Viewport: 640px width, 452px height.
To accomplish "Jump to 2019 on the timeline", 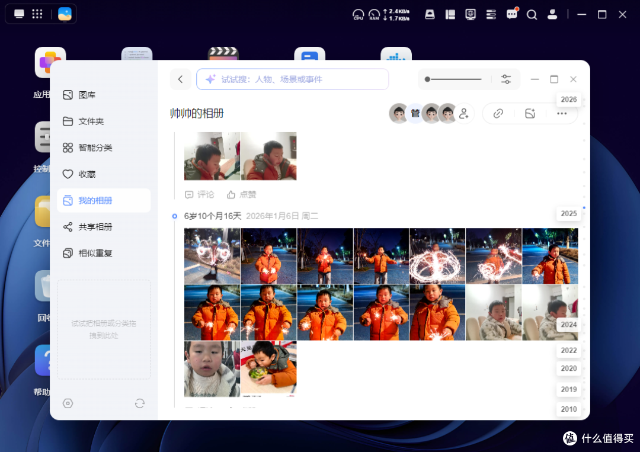I will [x=568, y=390].
